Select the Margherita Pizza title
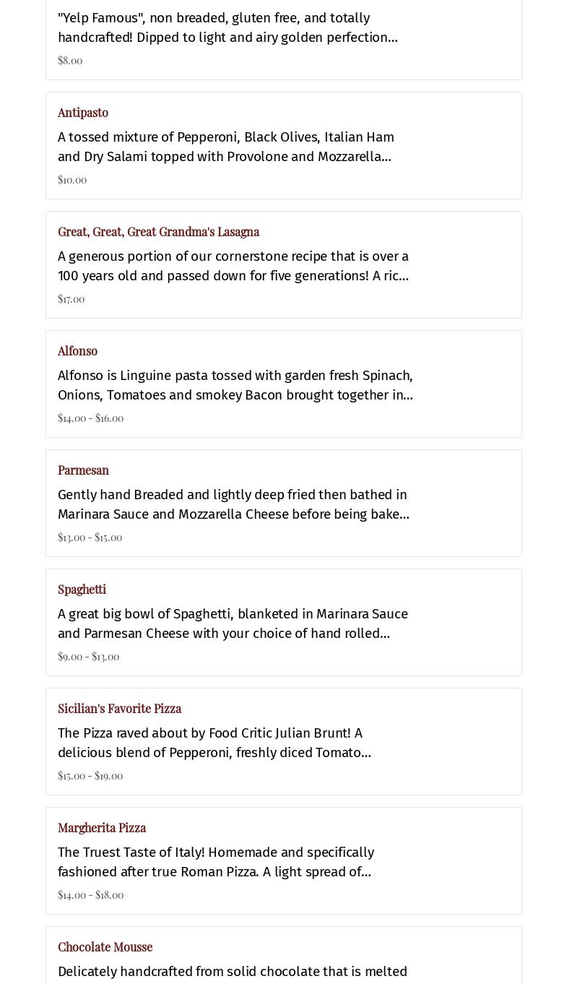567x984 pixels. pos(102,828)
